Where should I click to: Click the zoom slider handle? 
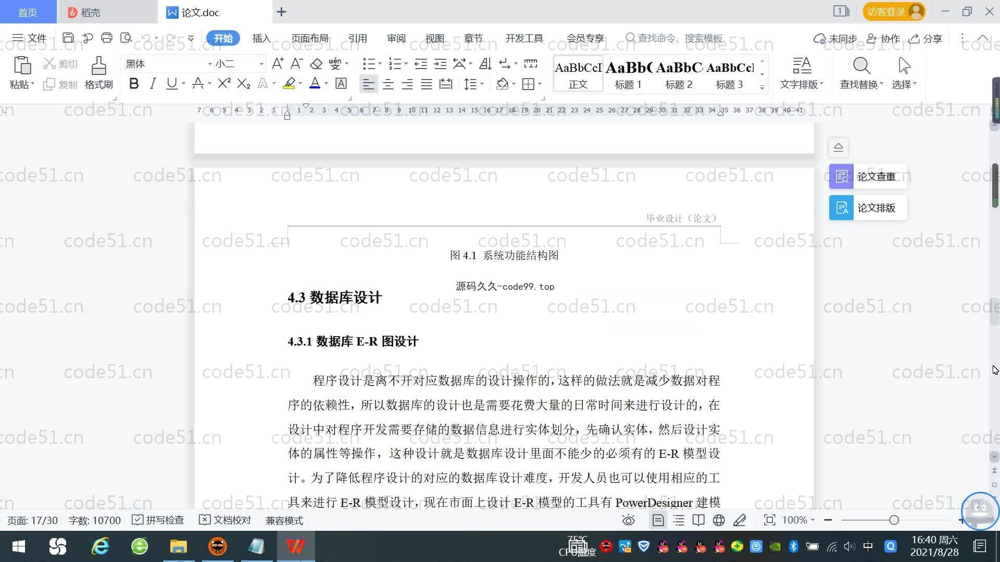[x=894, y=520]
